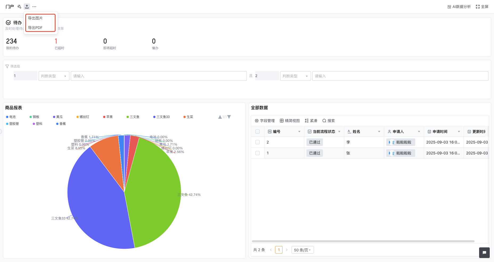Switch to 精简视图
This screenshot has width=494, height=262.
coord(290,121)
